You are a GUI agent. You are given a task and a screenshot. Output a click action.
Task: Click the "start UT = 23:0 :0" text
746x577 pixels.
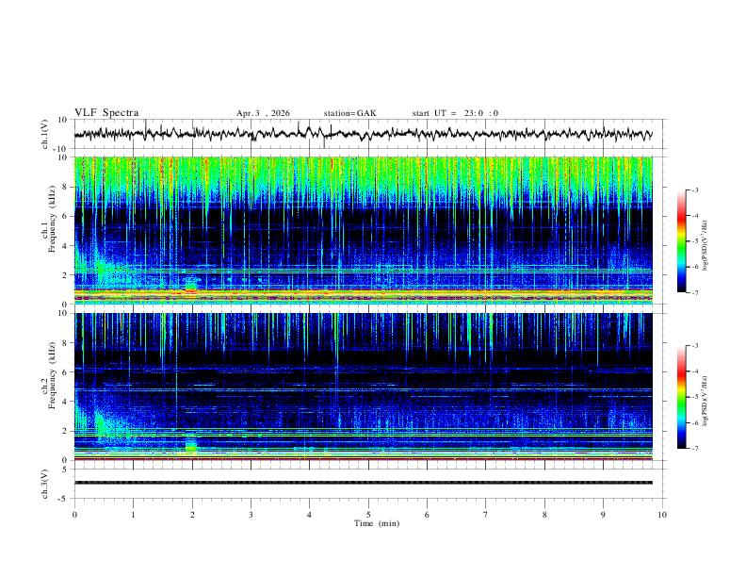tap(455, 113)
